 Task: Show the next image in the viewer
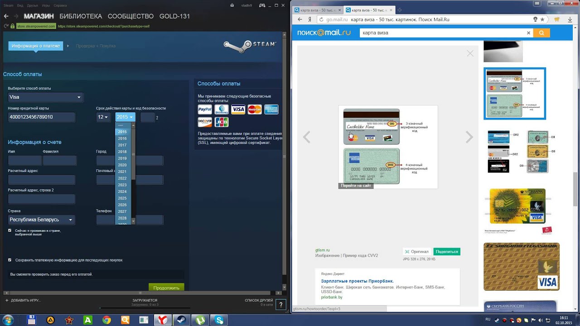(469, 137)
